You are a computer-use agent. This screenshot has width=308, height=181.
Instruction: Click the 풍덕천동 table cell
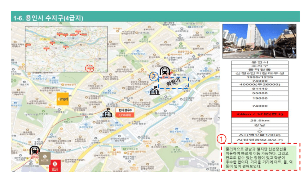tap(260, 69)
